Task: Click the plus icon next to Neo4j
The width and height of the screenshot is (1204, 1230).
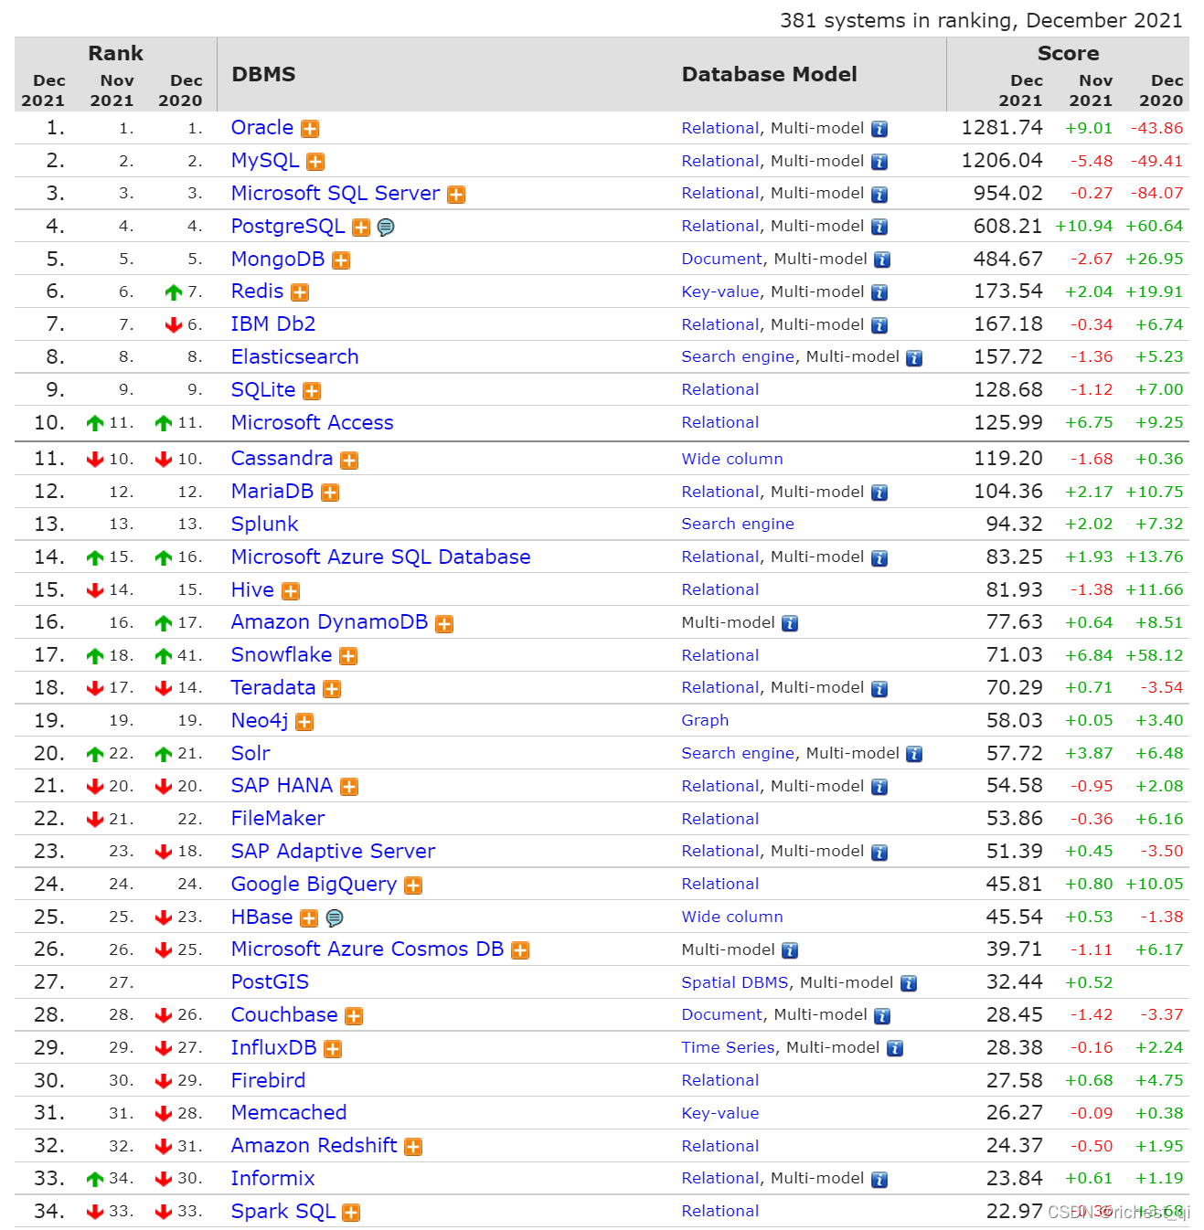Action: coord(304,722)
